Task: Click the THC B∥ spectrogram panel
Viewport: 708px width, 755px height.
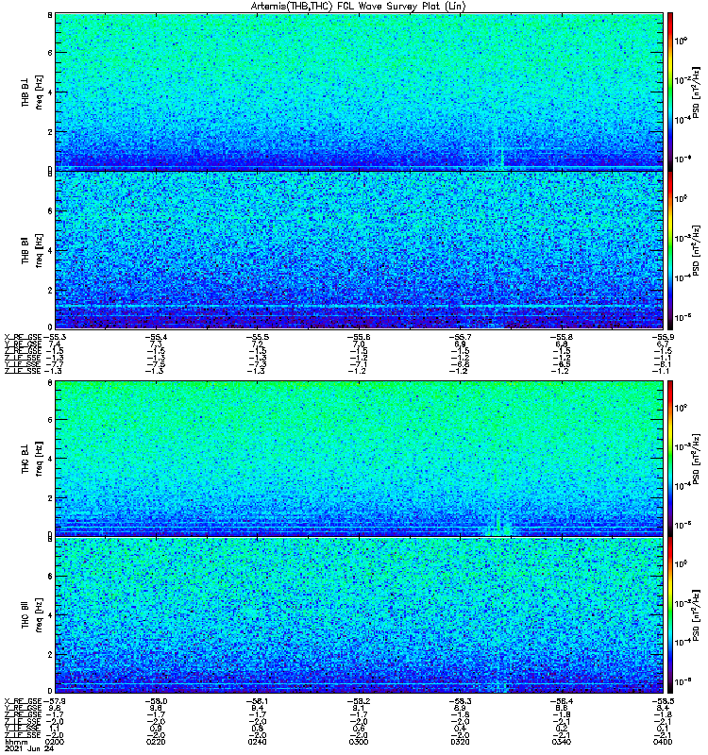Action: [360, 615]
